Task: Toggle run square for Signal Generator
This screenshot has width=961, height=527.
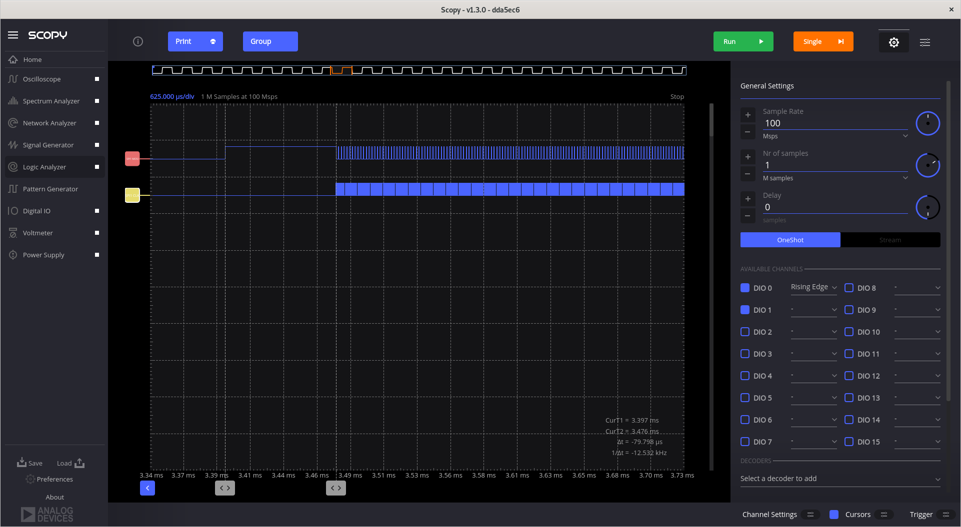Action: pyautogui.click(x=97, y=145)
